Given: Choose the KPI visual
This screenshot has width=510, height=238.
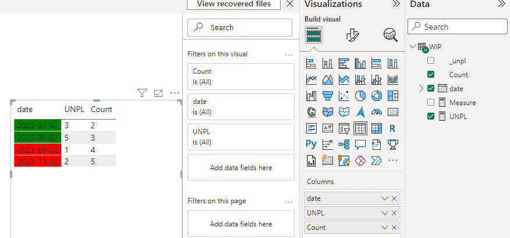Looking at the screenshot, I should click(328, 128).
